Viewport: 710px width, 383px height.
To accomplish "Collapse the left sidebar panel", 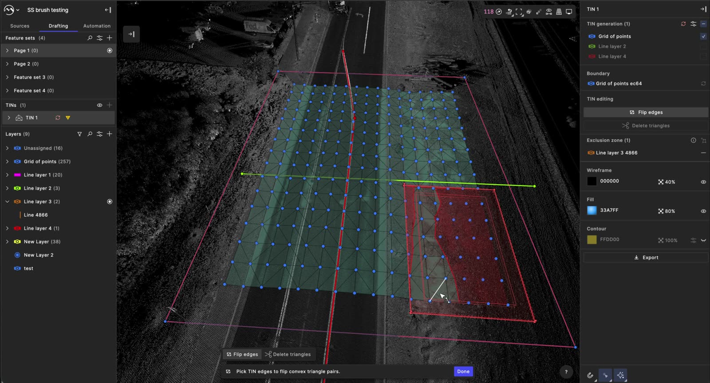I will click(108, 10).
